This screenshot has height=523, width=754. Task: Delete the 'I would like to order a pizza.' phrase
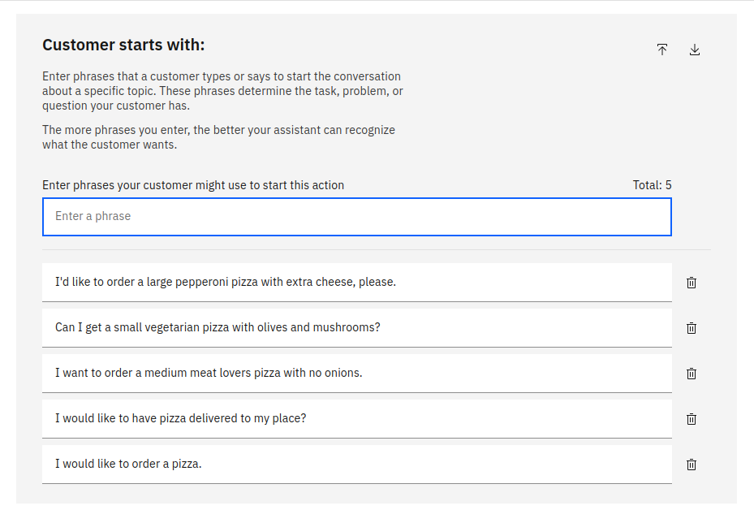(x=692, y=465)
